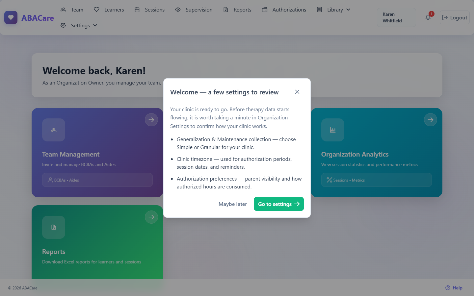
Task: Click the 'Invite and manage BCBAs' text
Action: point(79,164)
